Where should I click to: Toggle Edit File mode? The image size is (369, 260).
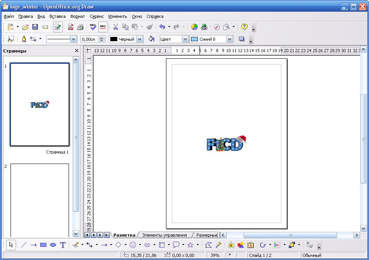coord(58,27)
